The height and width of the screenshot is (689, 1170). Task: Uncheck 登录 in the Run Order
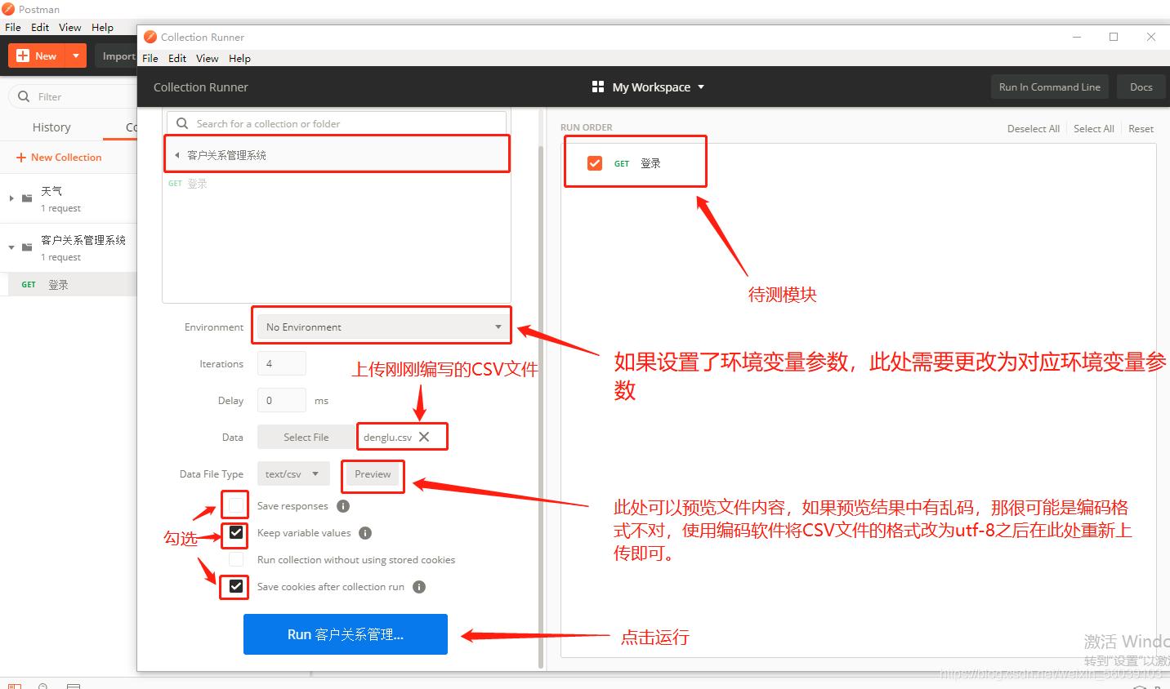[x=595, y=163]
